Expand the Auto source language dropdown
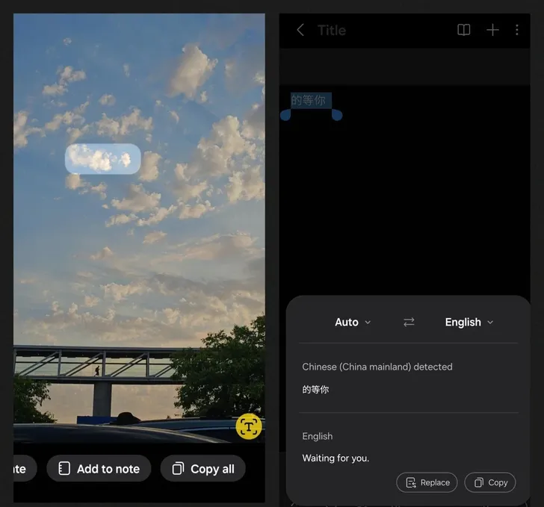The image size is (544, 507). 352,322
